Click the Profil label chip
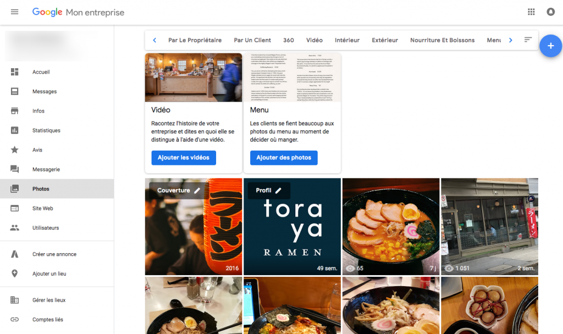Screen dimensions: 563x334 coord(269,191)
